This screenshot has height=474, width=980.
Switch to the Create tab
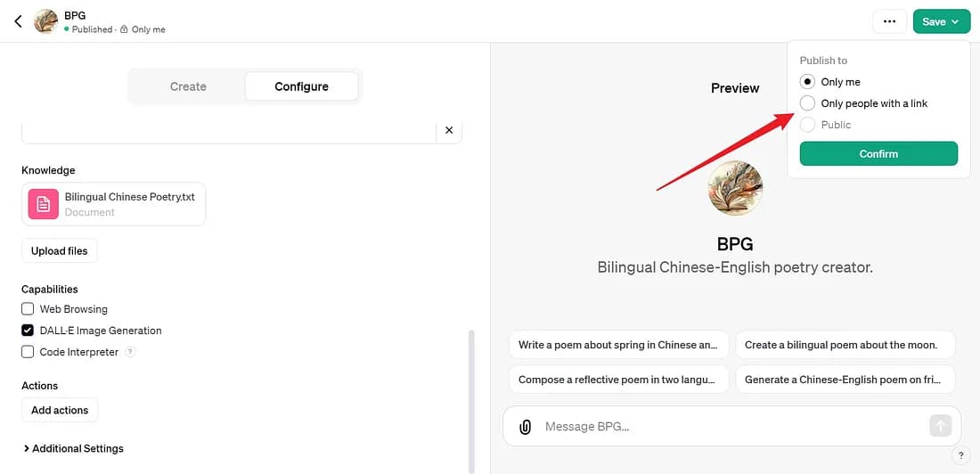pos(188,86)
